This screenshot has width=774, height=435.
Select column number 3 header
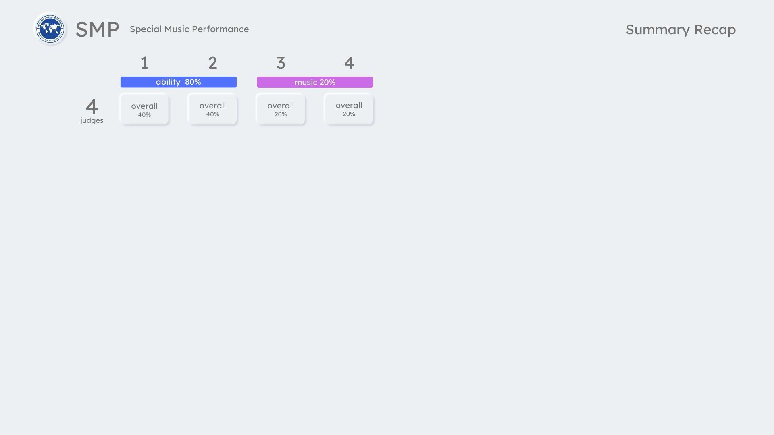[x=281, y=63]
